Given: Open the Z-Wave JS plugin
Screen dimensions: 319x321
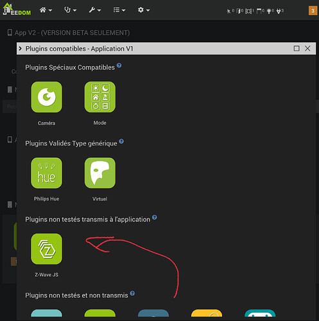Looking at the screenshot, I should click(46, 249).
